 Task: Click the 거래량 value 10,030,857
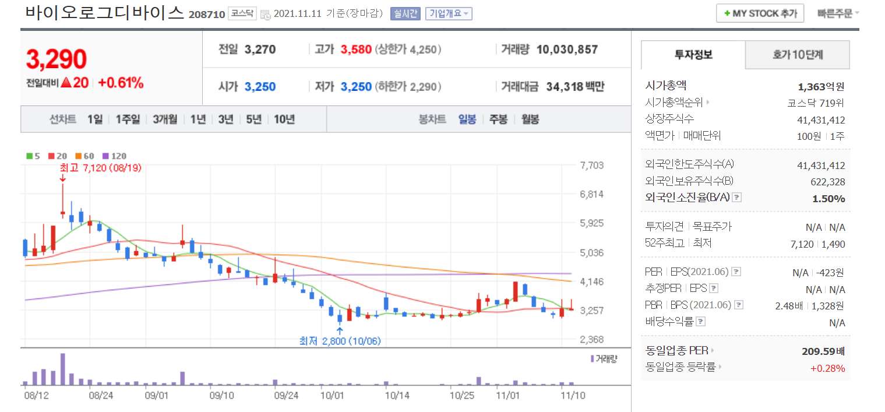click(567, 50)
